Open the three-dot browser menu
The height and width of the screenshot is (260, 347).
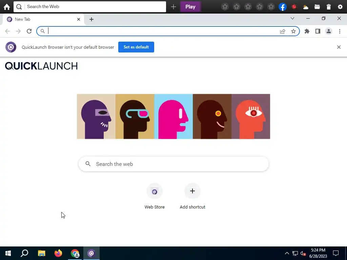[340, 31]
